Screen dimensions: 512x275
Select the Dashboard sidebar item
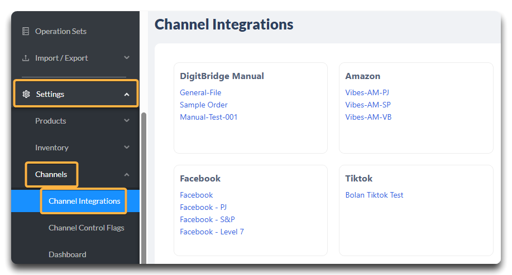click(x=67, y=254)
